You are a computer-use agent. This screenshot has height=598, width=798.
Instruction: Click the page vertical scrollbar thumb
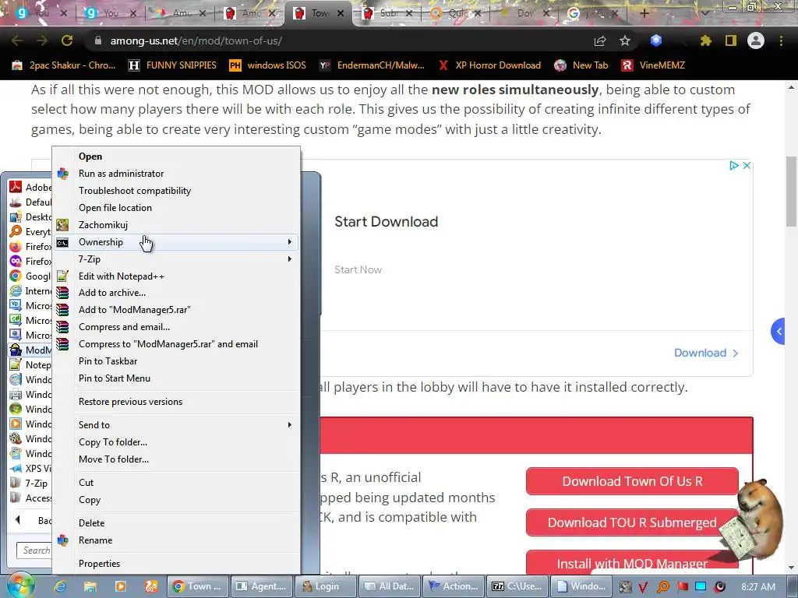click(792, 192)
